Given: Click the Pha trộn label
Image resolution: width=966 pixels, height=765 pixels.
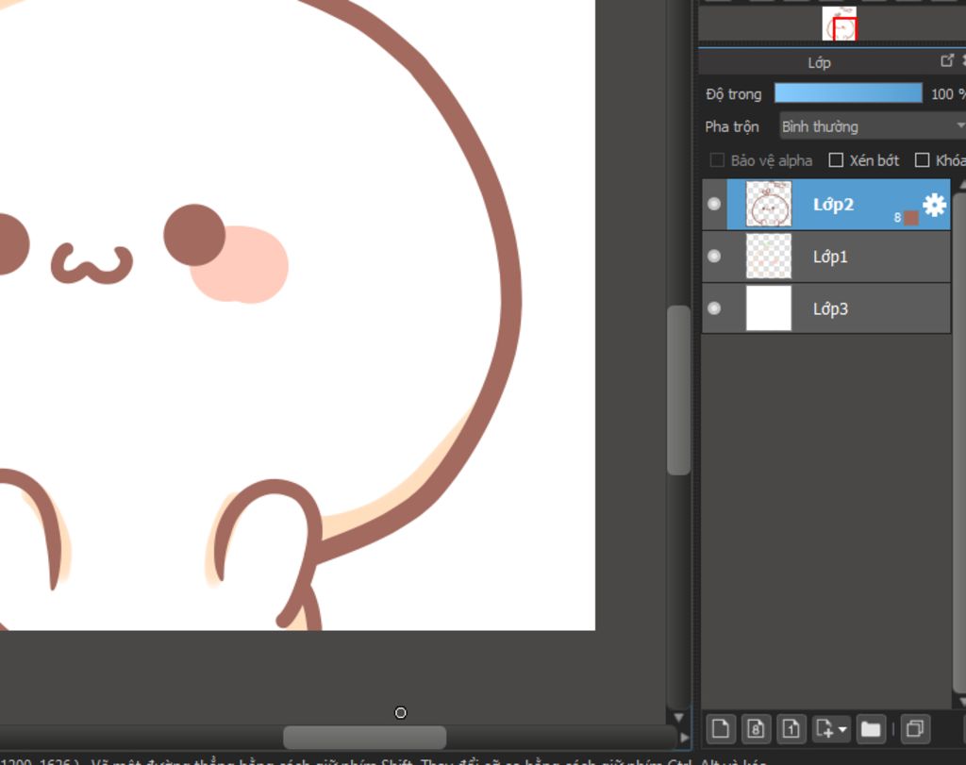Looking at the screenshot, I should tap(732, 127).
